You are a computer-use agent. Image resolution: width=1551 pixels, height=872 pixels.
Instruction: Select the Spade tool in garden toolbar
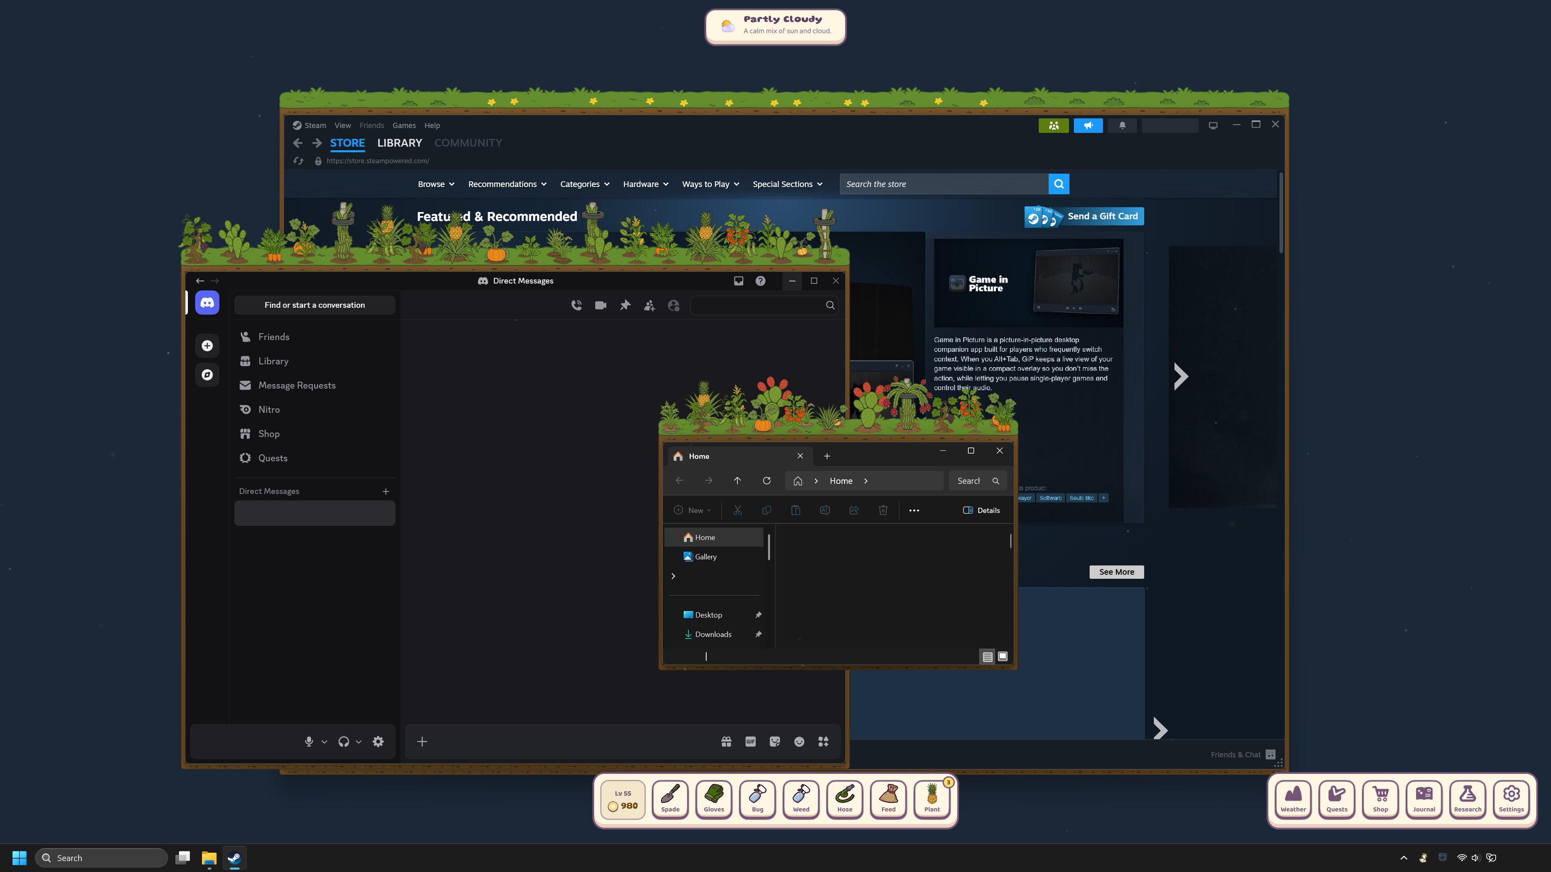click(670, 799)
